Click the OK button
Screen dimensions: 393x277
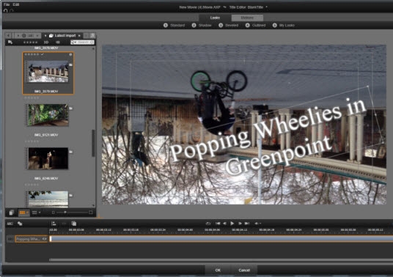coord(218,270)
